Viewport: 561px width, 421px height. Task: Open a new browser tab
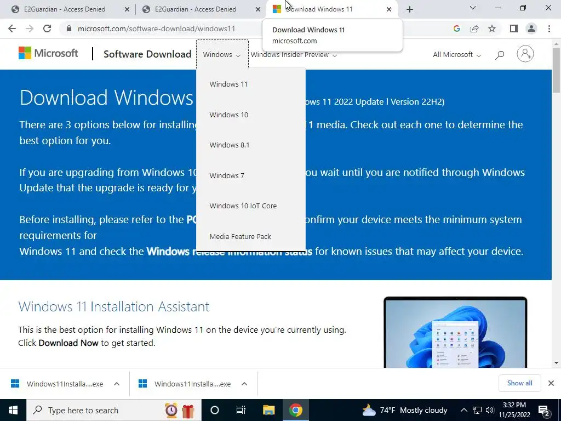tap(410, 9)
